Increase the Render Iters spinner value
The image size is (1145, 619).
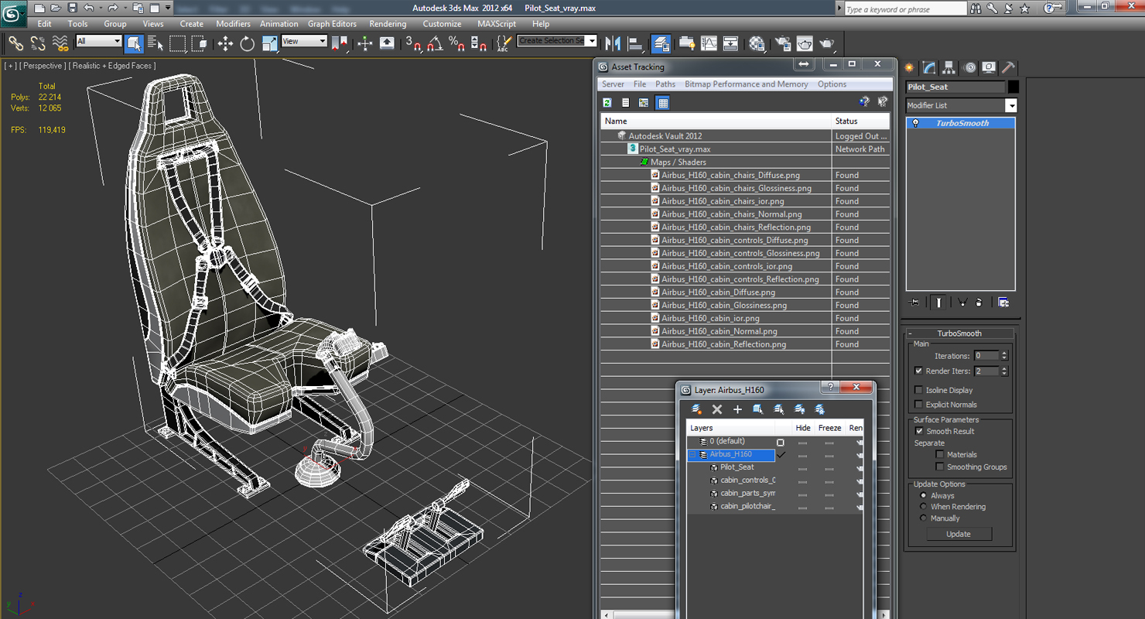1004,369
